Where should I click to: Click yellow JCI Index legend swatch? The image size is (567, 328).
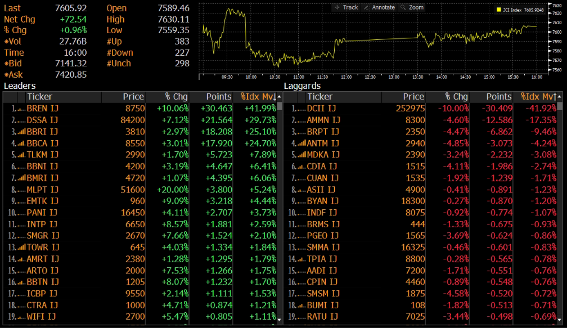[x=499, y=10]
